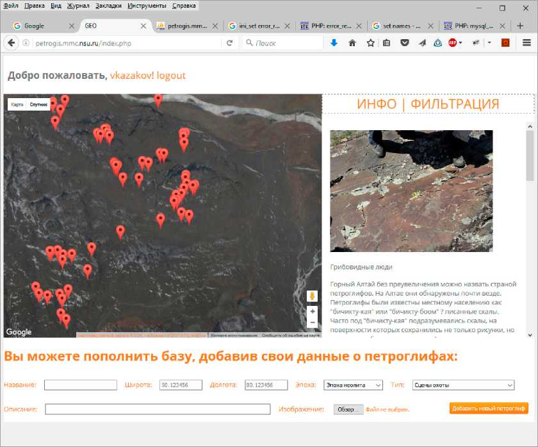
Task: Open the Закладки menu
Action: [x=108, y=6]
